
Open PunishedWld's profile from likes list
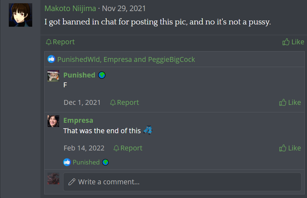click(x=79, y=59)
